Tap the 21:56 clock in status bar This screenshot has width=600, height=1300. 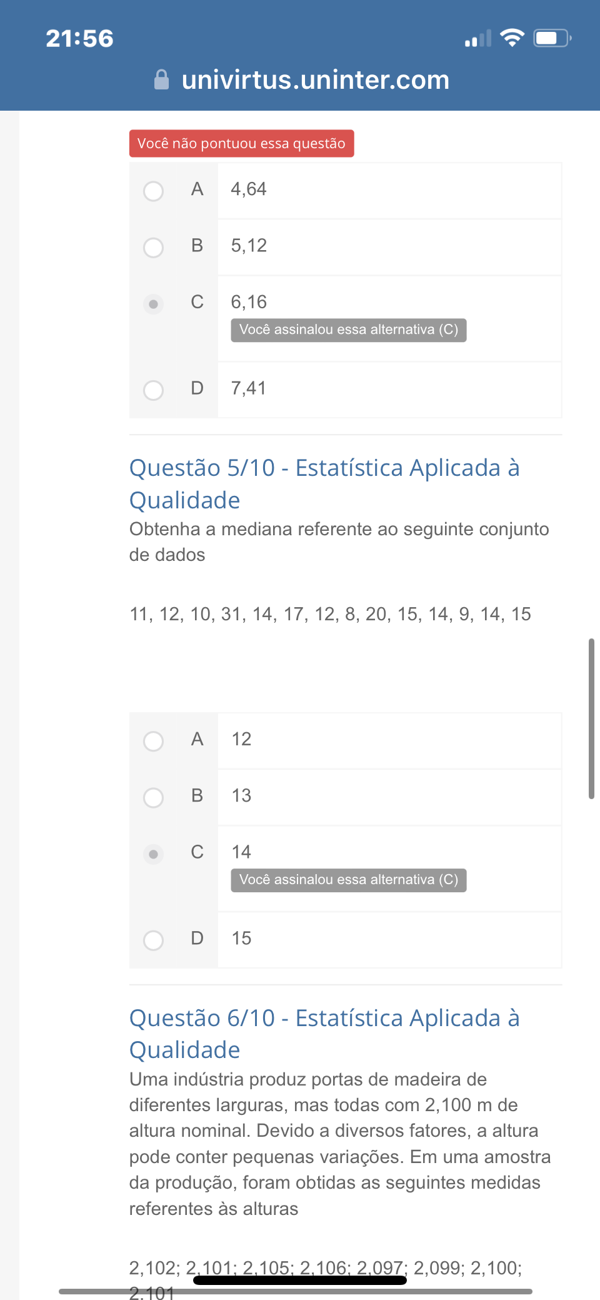[x=79, y=39]
